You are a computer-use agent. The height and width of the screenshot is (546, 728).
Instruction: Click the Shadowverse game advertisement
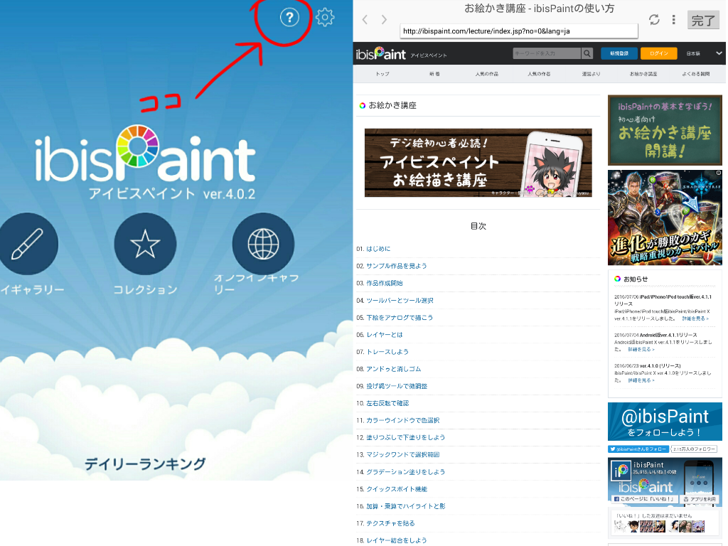click(x=665, y=218)
